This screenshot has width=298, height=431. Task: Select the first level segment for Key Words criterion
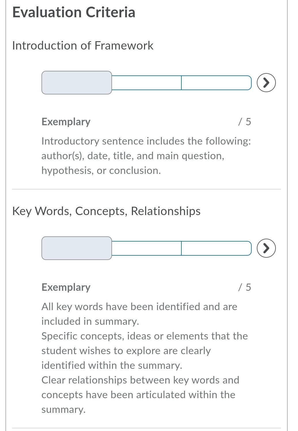pyautogui.click(x=76, y=248)
